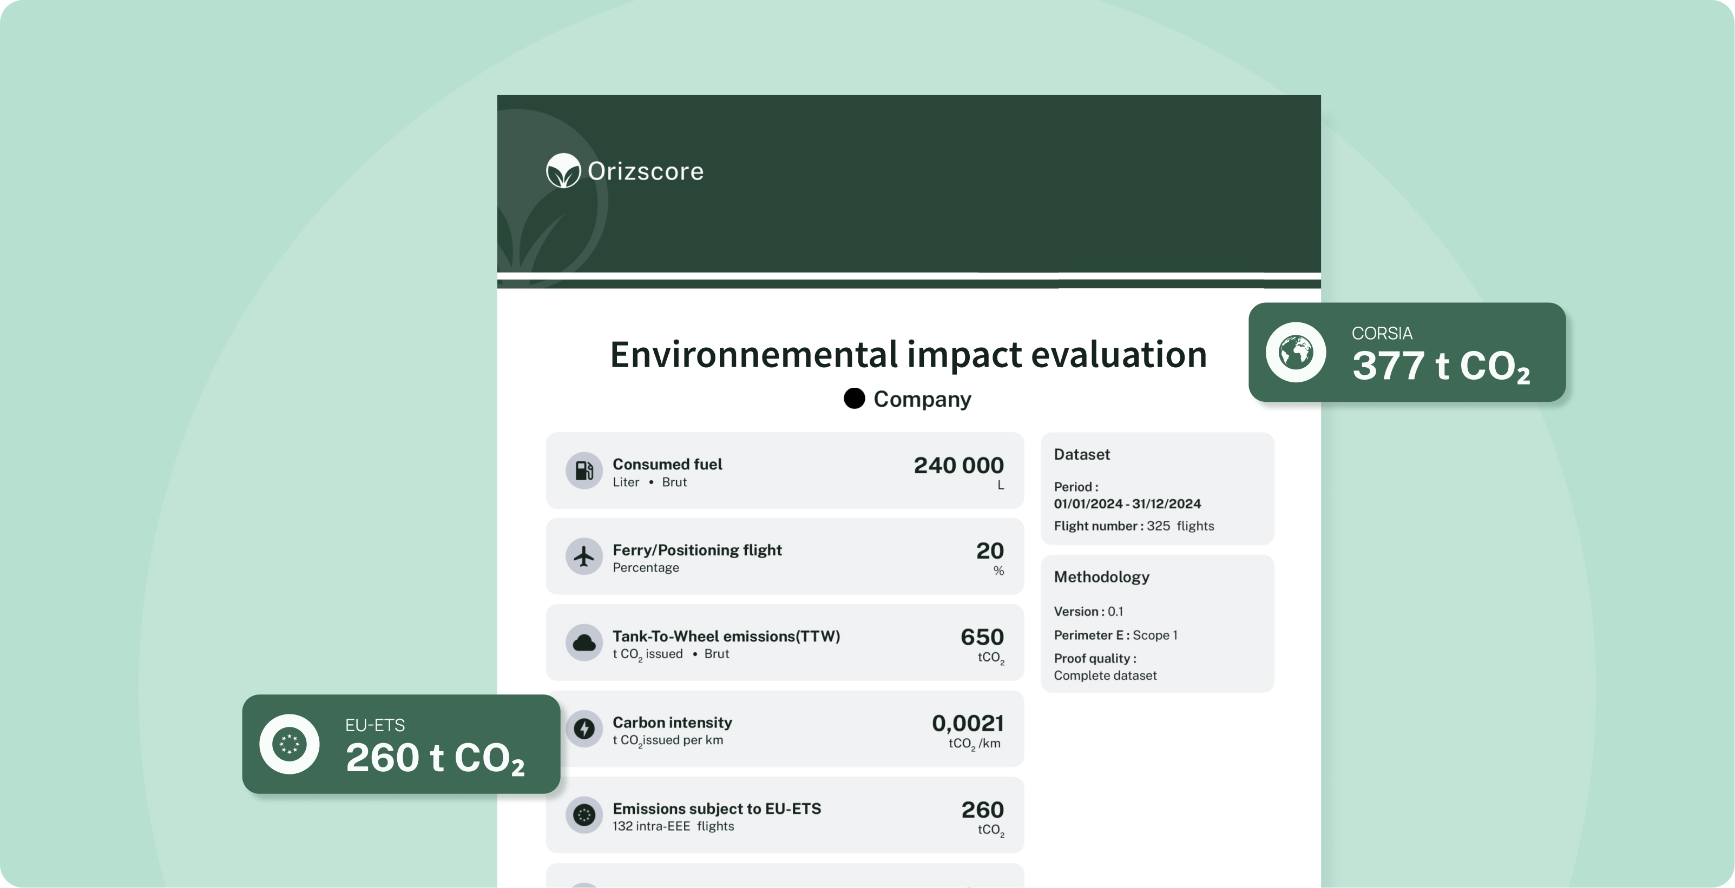Open the Consumed fuel card
The height and width of the screenshot is (888, 1735).
785,470
